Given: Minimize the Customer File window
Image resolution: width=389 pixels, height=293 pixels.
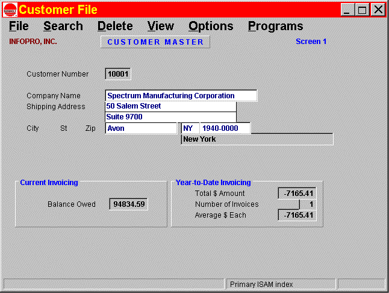Looking at the screenshot, I should point(347,10).
